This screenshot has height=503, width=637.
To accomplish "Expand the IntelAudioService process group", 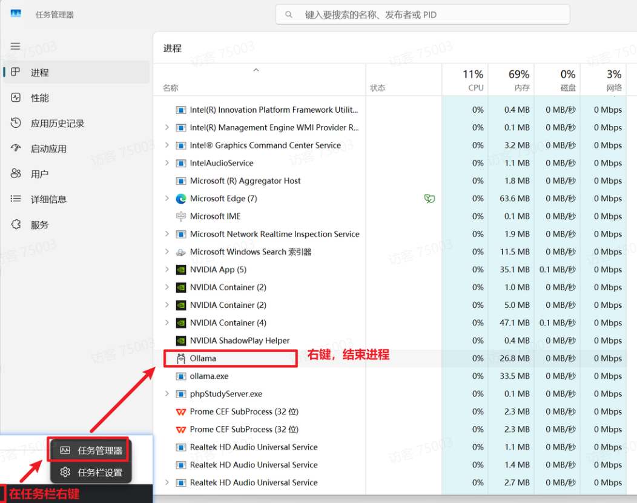I will point(167,162).
